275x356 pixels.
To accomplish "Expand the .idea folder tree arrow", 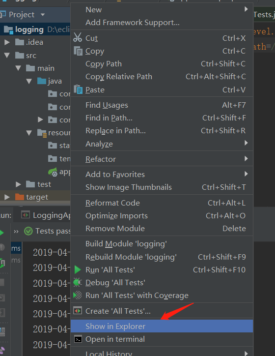I will [7, 42].
